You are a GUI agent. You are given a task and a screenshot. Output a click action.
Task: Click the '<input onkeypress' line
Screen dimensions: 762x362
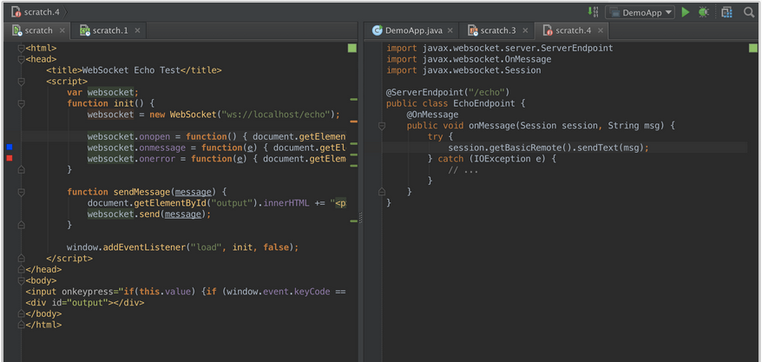click(186, 292)
